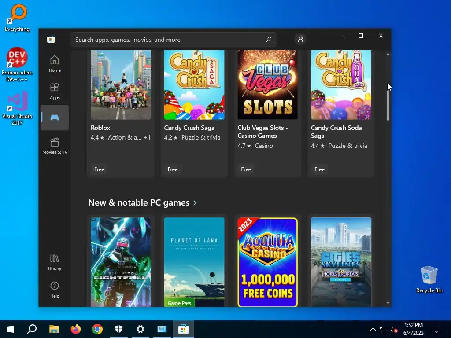
Task: Select the Visual Studio 2017 desktop icon
Action: tap(17, 108)
